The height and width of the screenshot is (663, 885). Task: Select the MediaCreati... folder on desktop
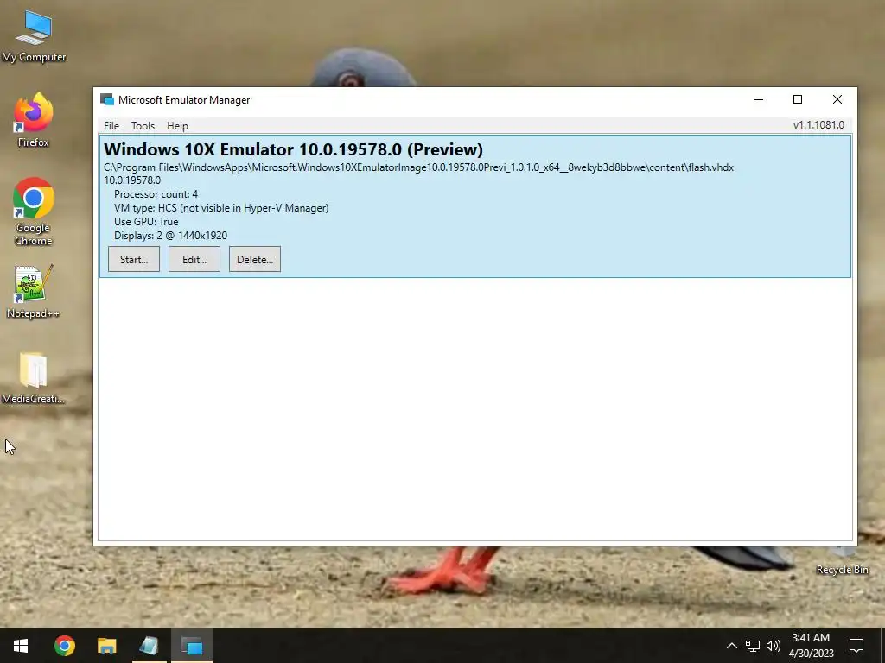(34, 378)
